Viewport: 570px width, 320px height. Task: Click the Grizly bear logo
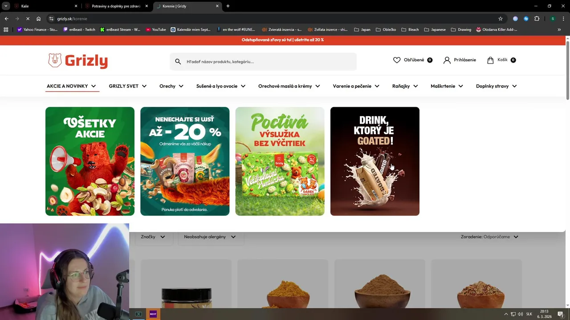[78, 61]
